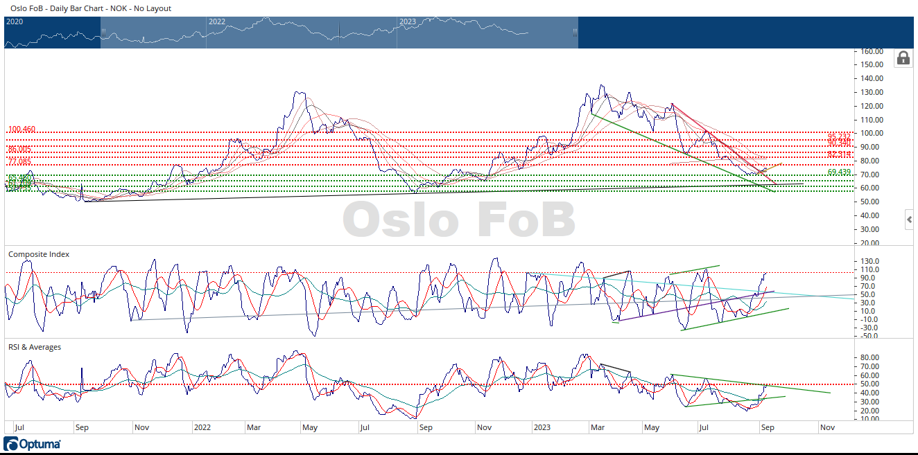Select the 2020 marker in the overview strip
The height and width of the screenshot is (455, 918).
15,21
